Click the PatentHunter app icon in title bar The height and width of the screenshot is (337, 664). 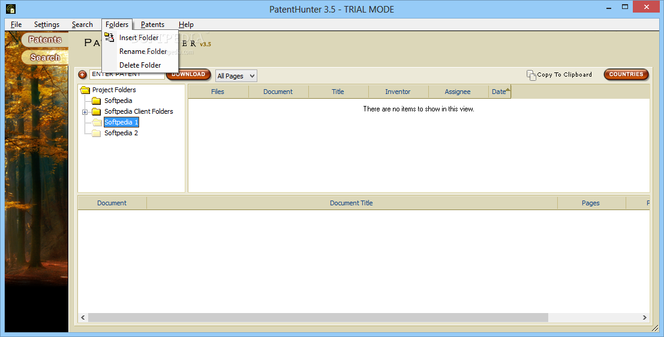point(11,8)
